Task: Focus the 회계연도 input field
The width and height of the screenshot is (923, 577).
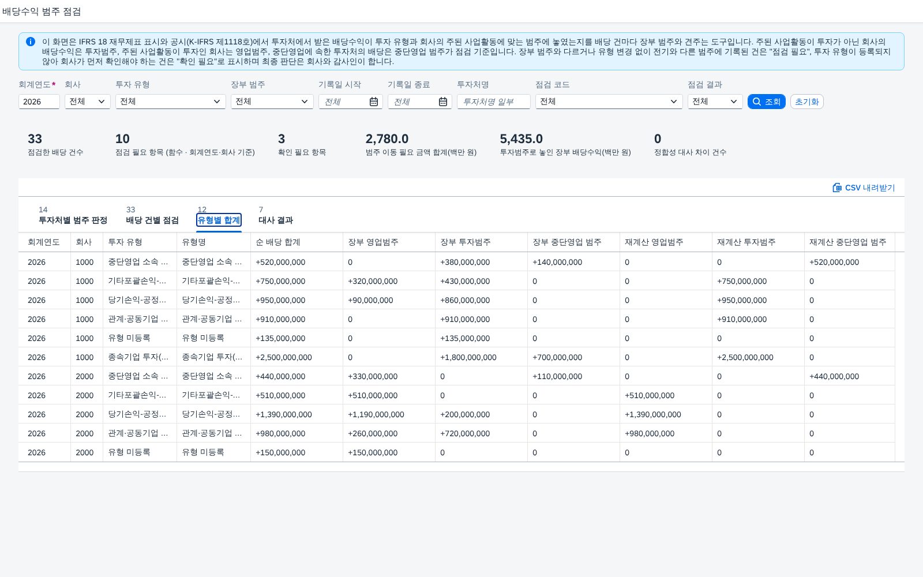Action: (x=39, y=102)
